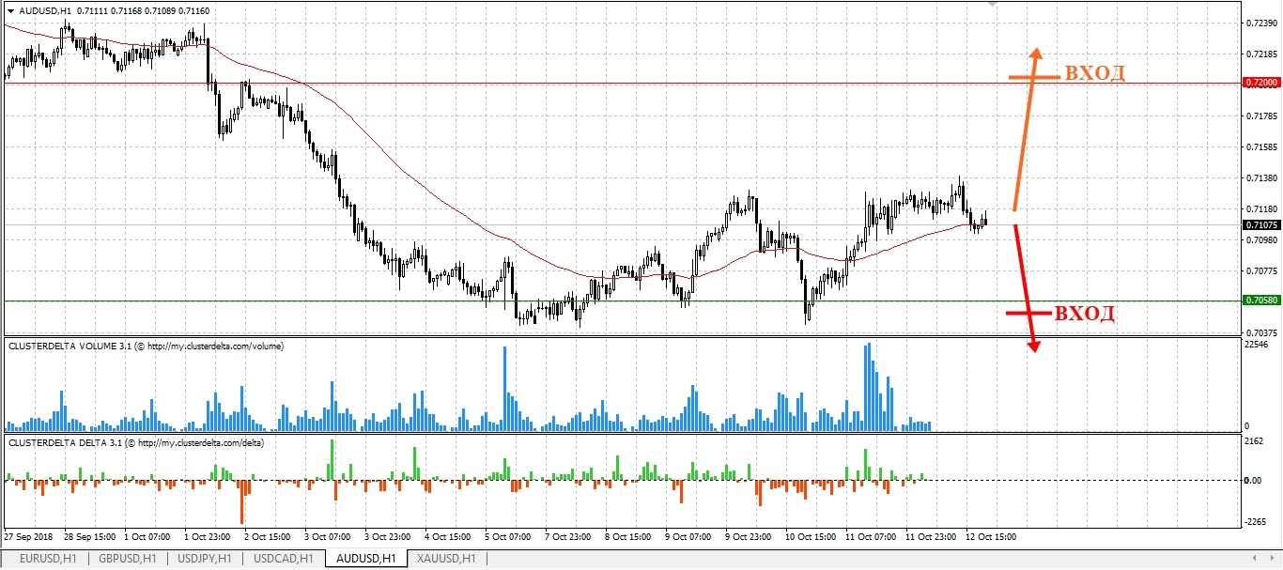
Task: Click the green 0.70580 price level tag
Action: 1260,301
